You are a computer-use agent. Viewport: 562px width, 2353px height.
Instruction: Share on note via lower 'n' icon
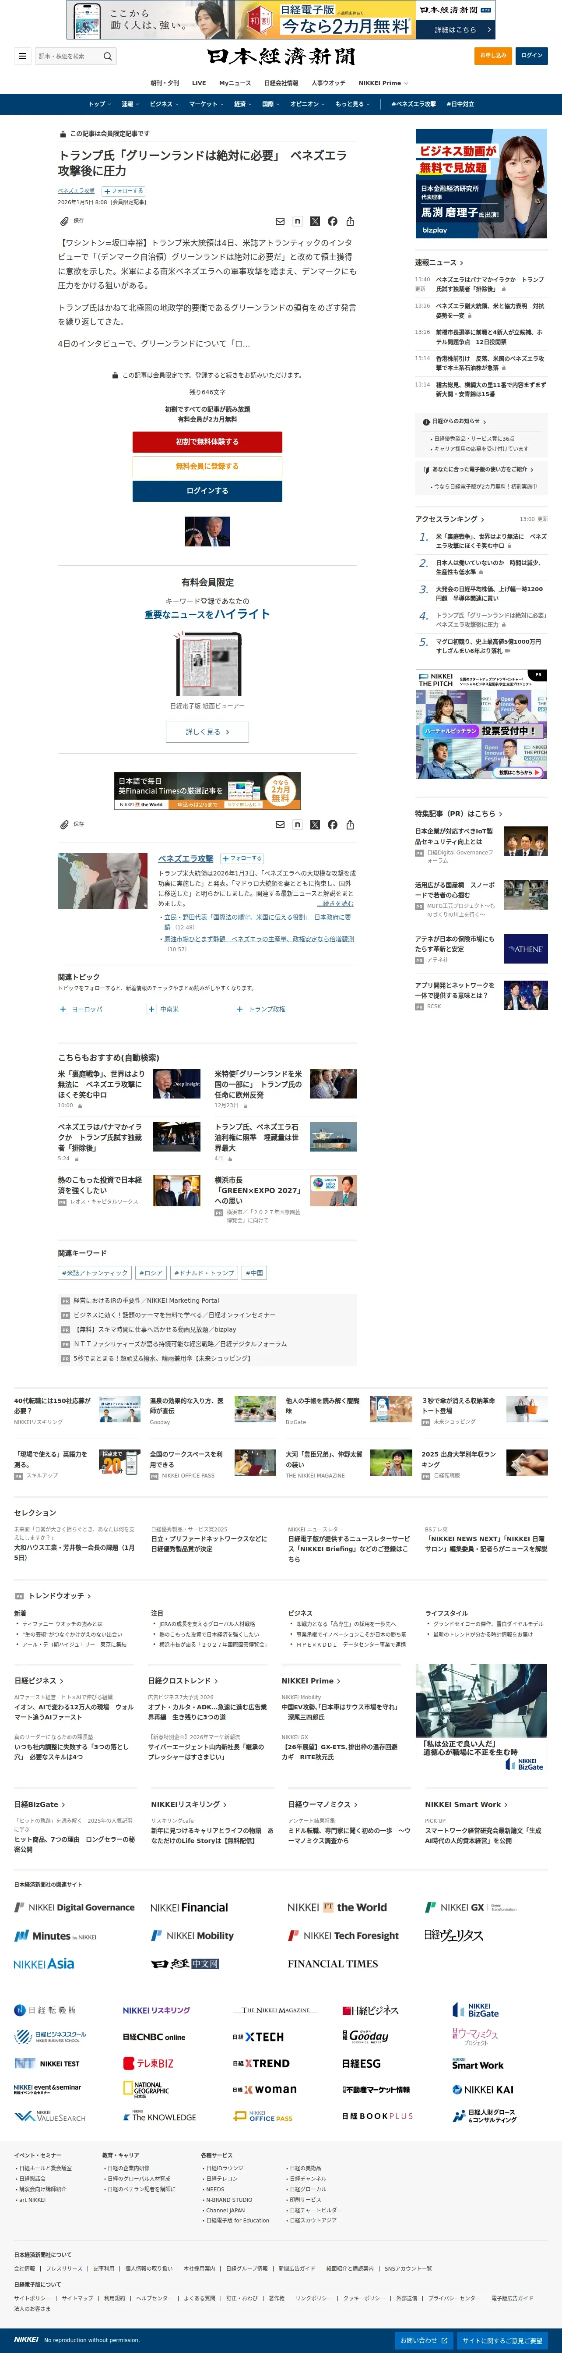[x=298, y=824]
